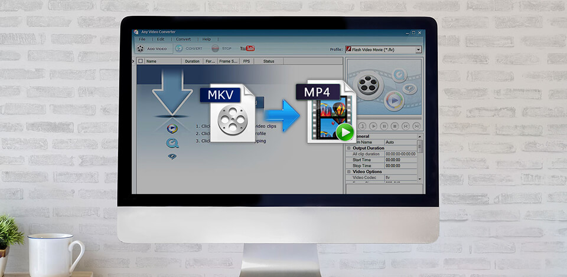Click the Play button under preview
Screen dimensions: 567x277
373,126
